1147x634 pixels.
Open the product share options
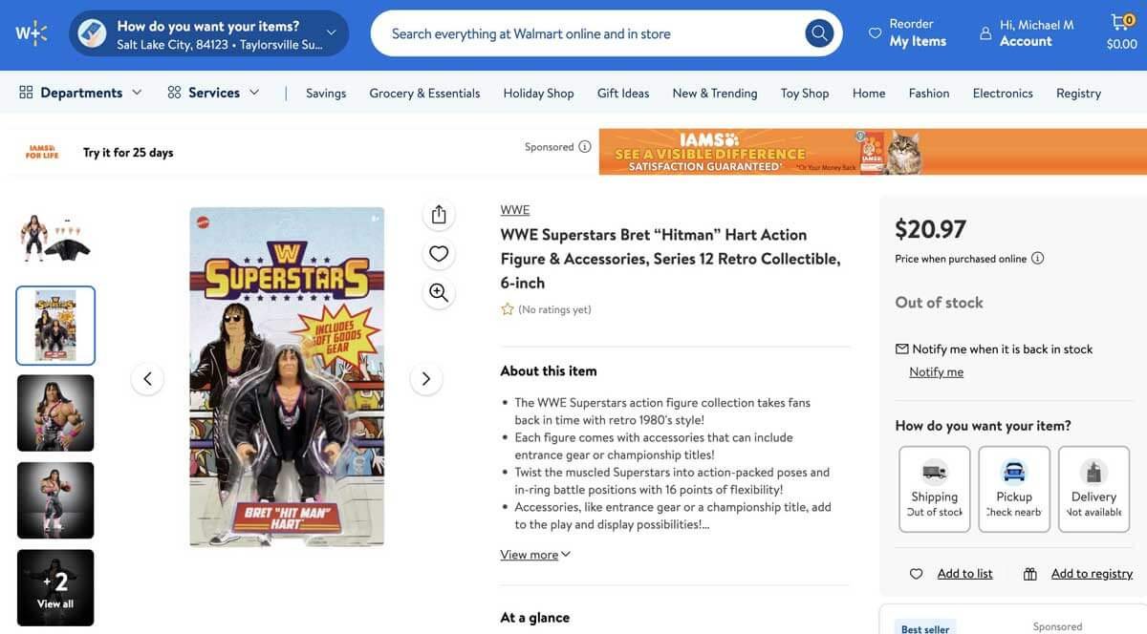click(438, 214)
